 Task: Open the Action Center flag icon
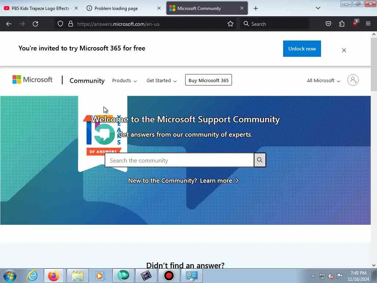point(339,276)
